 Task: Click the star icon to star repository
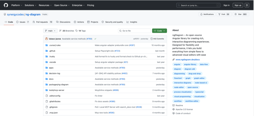point(236,14)
